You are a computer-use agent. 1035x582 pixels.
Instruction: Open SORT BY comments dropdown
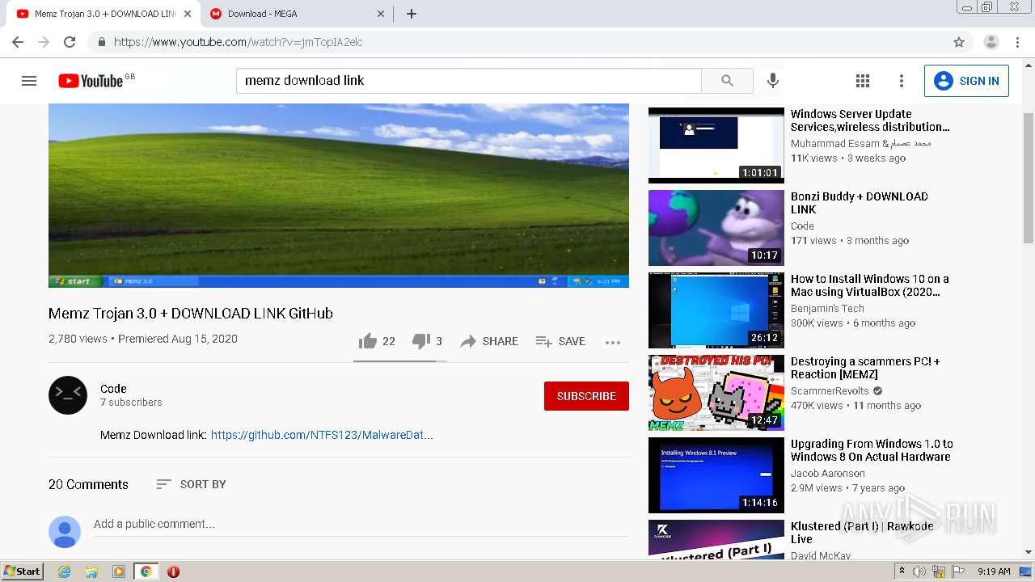tap(191, 484)
